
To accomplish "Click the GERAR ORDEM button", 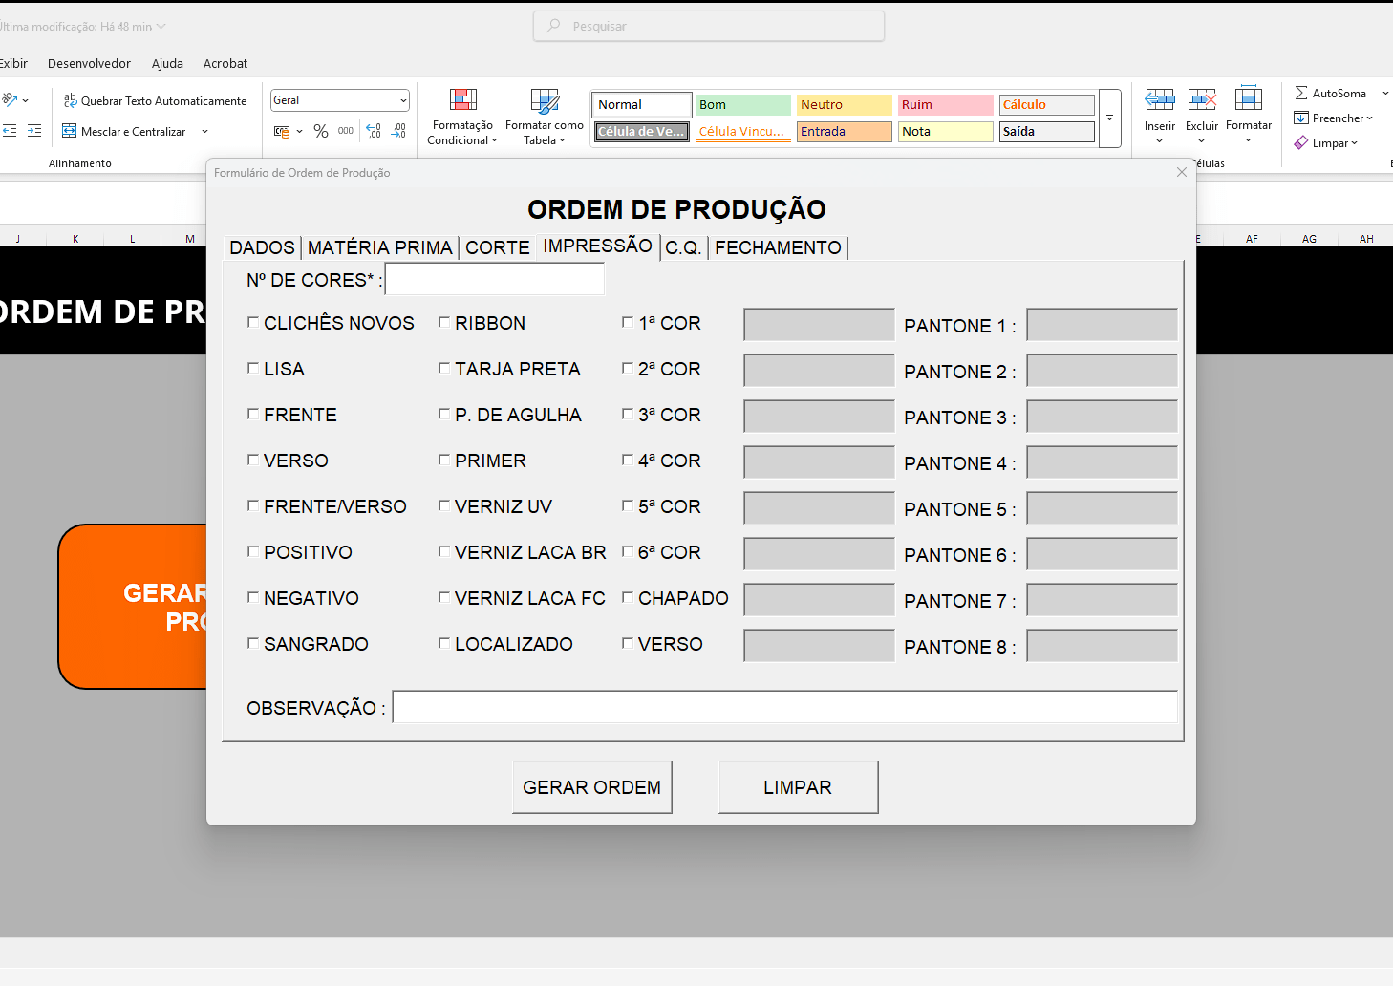I will click(592, 787).
